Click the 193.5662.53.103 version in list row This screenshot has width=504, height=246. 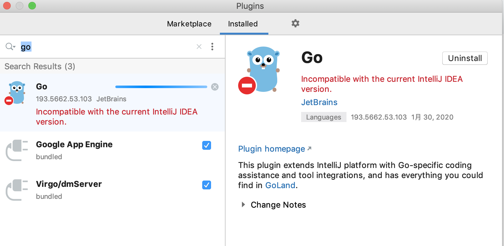tap(64, 99)
